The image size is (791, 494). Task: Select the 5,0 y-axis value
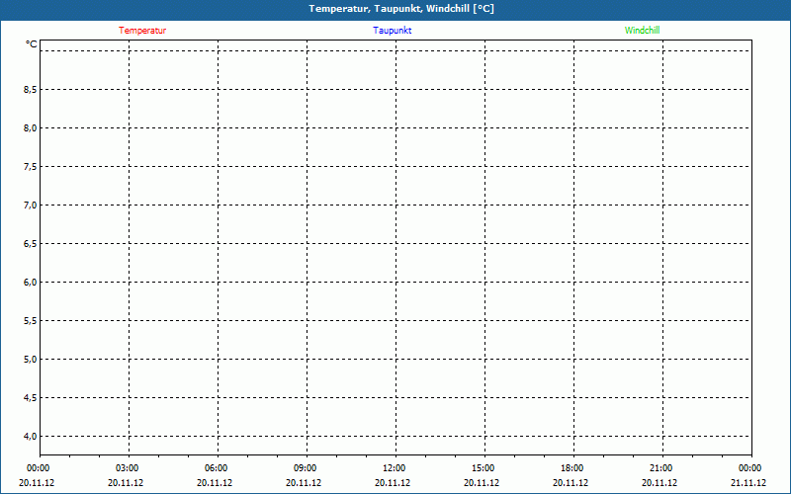pyautogui.click(x=31, y=360)
